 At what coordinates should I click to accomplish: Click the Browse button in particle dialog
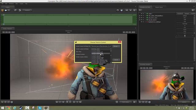click(116, 46)
